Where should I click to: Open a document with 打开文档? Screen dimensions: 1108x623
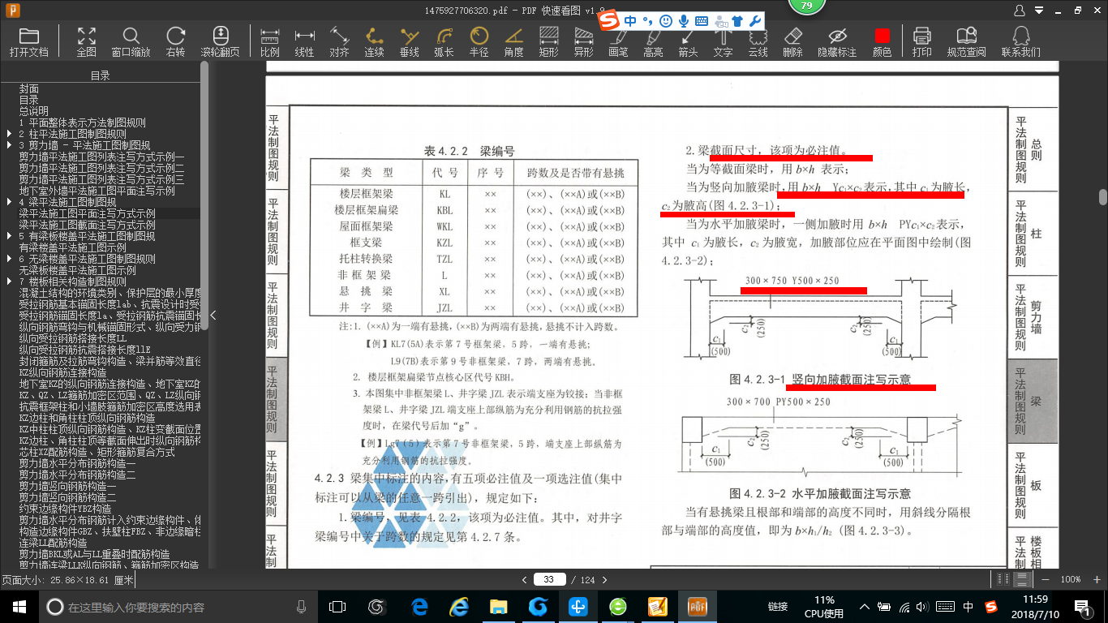click(29, 42)
